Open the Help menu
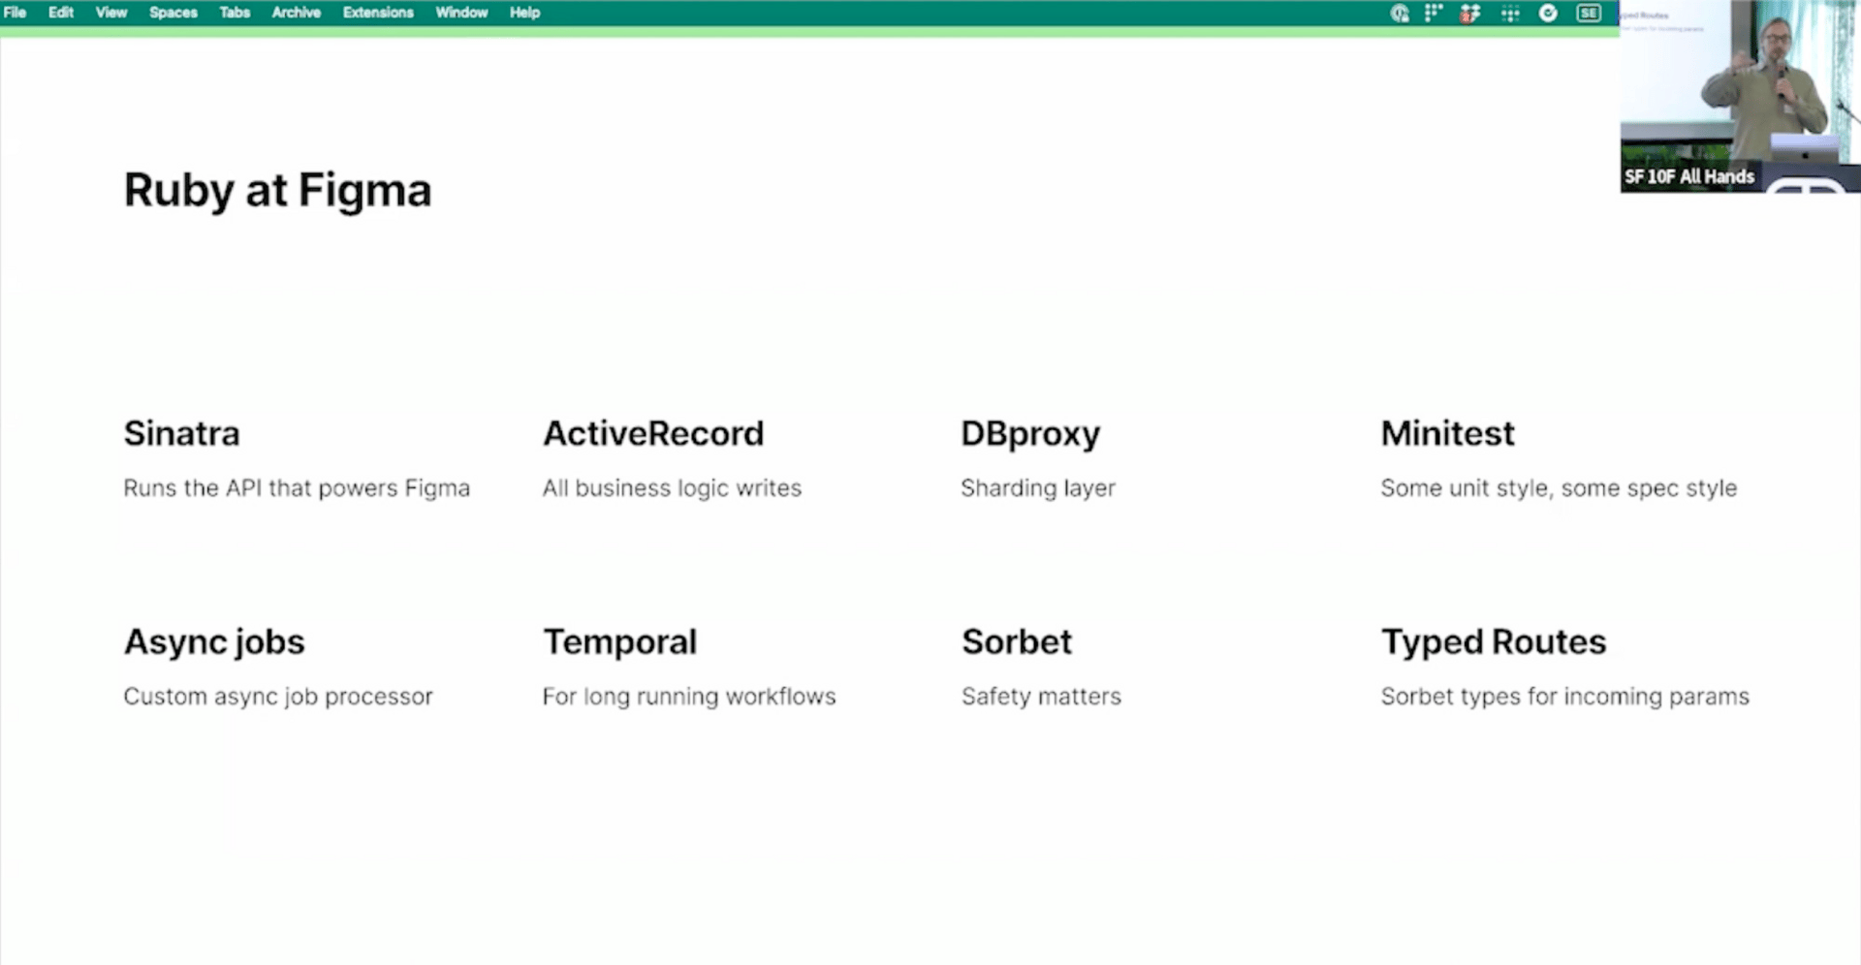The height and width of the screenshot is (965, 1861). [x=524, y=13]
